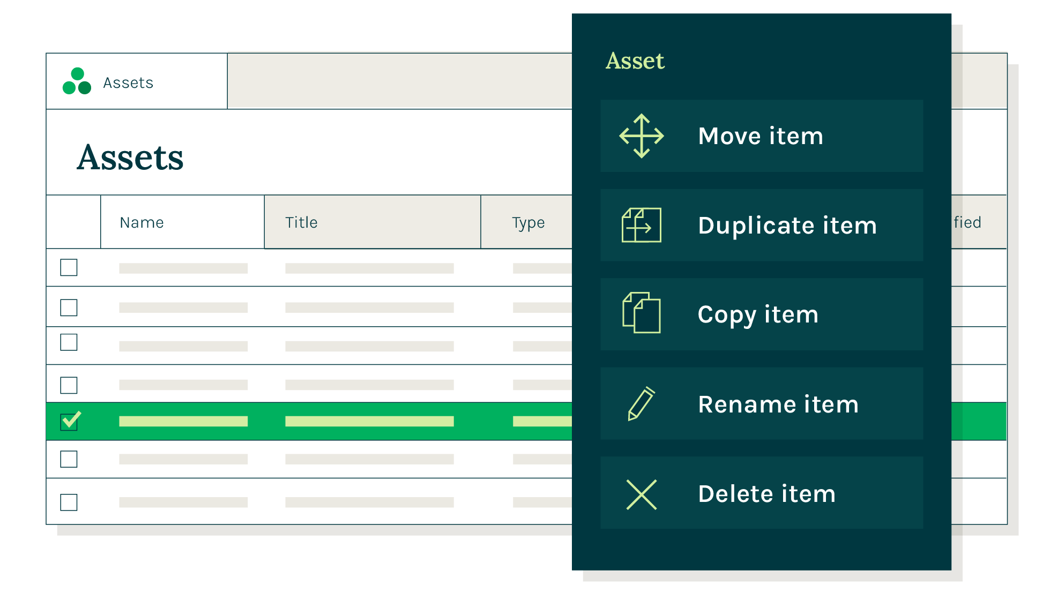Choose Copy item from the menu
The width and height of the screenshot is (1050, 593).
tap(758, 314)
